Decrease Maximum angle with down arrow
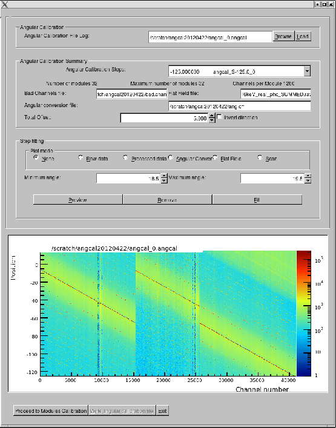 coord(308,180)
